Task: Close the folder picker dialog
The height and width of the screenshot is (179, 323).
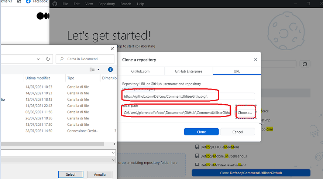Action: click(x=112, y=49)
